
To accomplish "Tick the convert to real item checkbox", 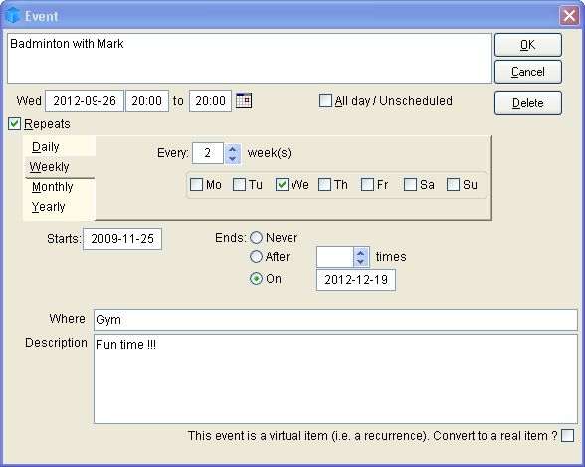I will pyautogui.click(x=567, y=436).
